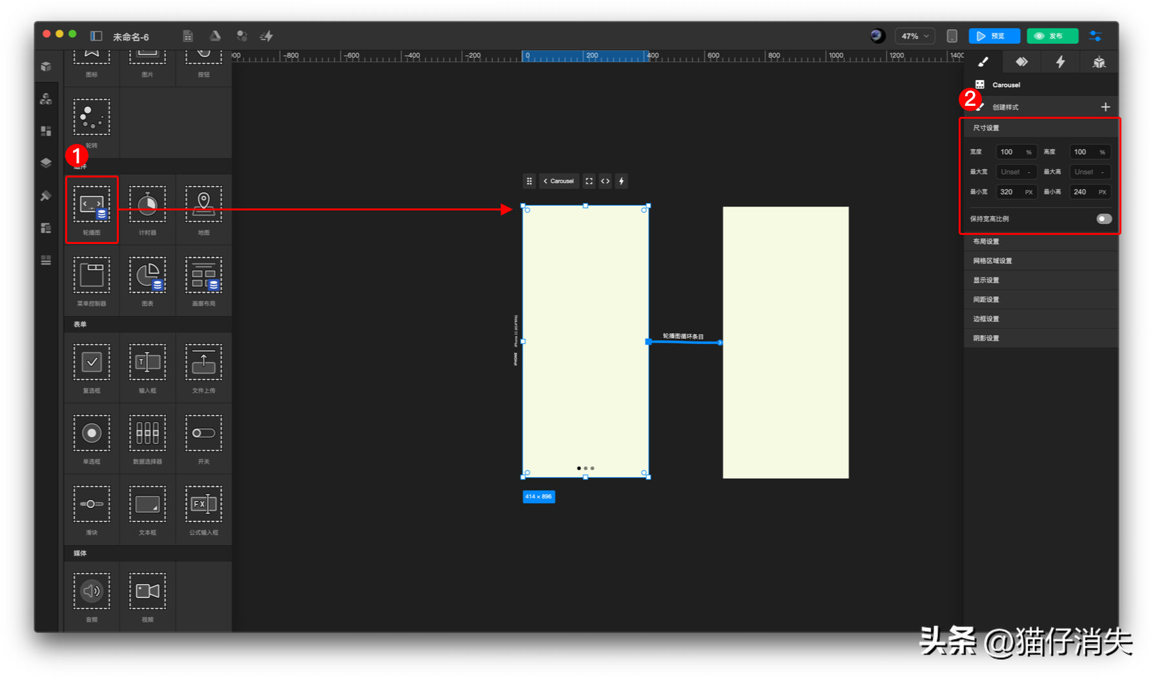This screenshot has height=677, width=1153.
Task: Open the single cube sidebar panel
Action: pyautogui.click(x=46, y=66)
